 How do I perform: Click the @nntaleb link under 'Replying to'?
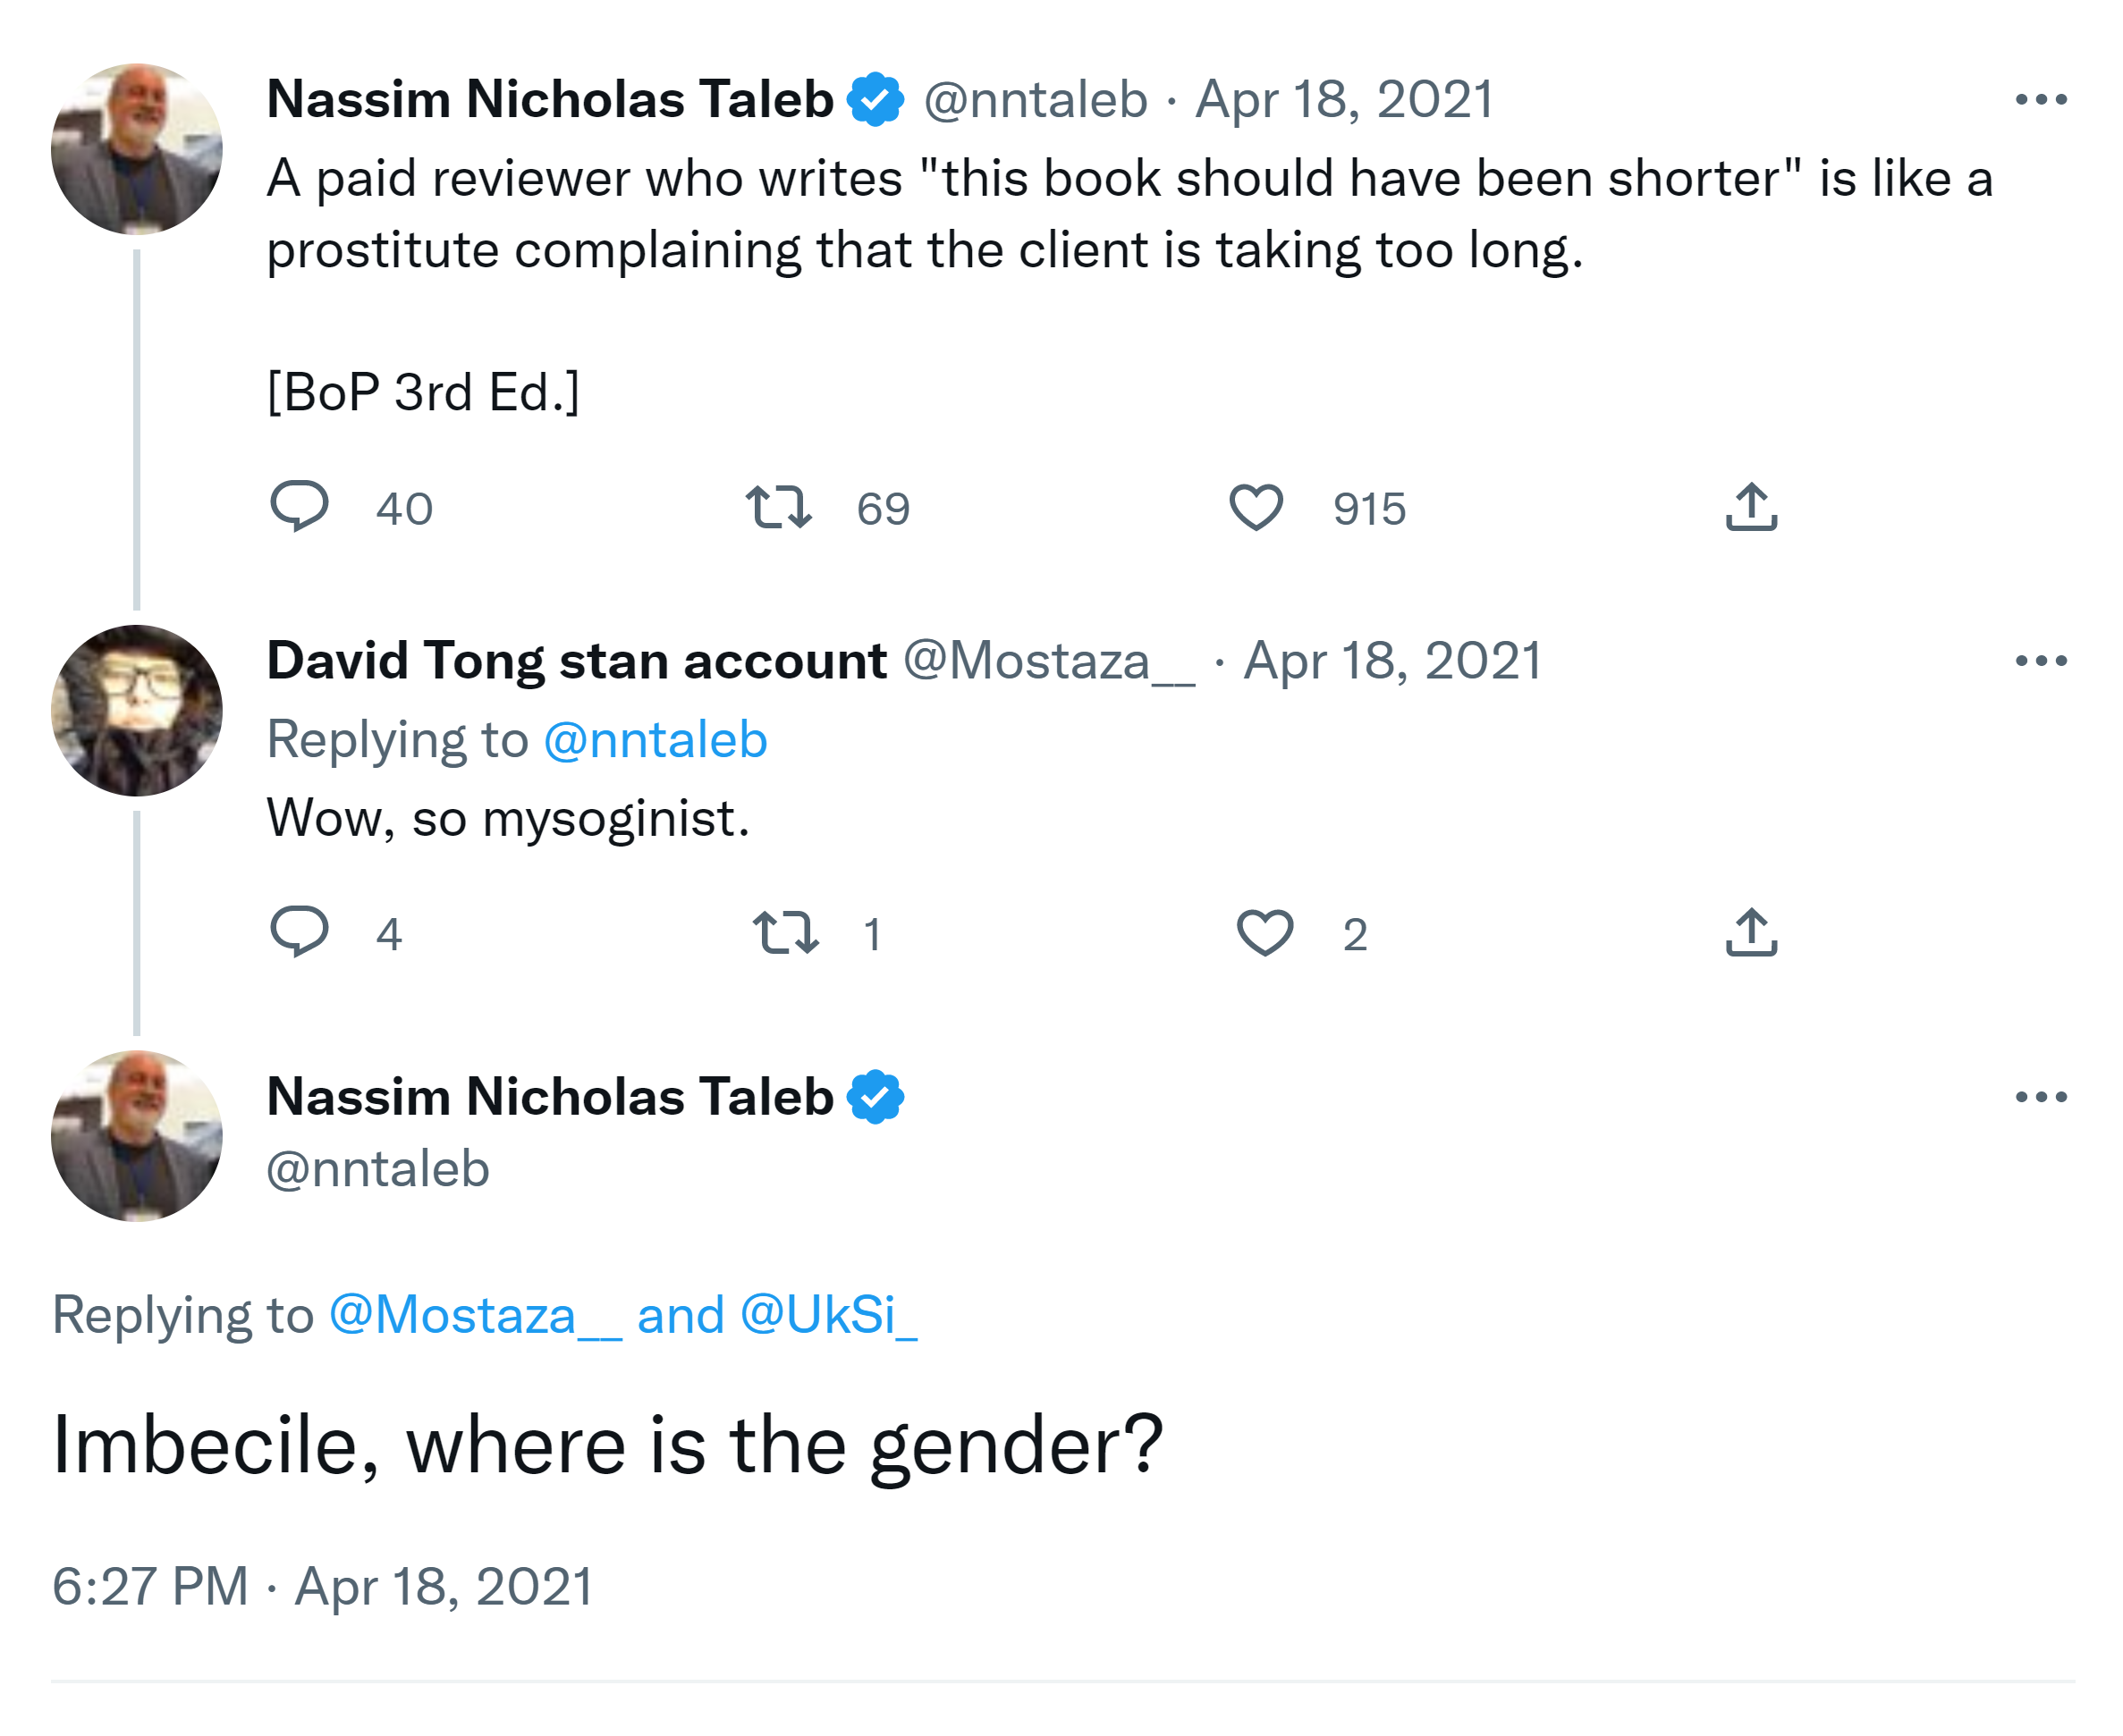pos(655,740)
